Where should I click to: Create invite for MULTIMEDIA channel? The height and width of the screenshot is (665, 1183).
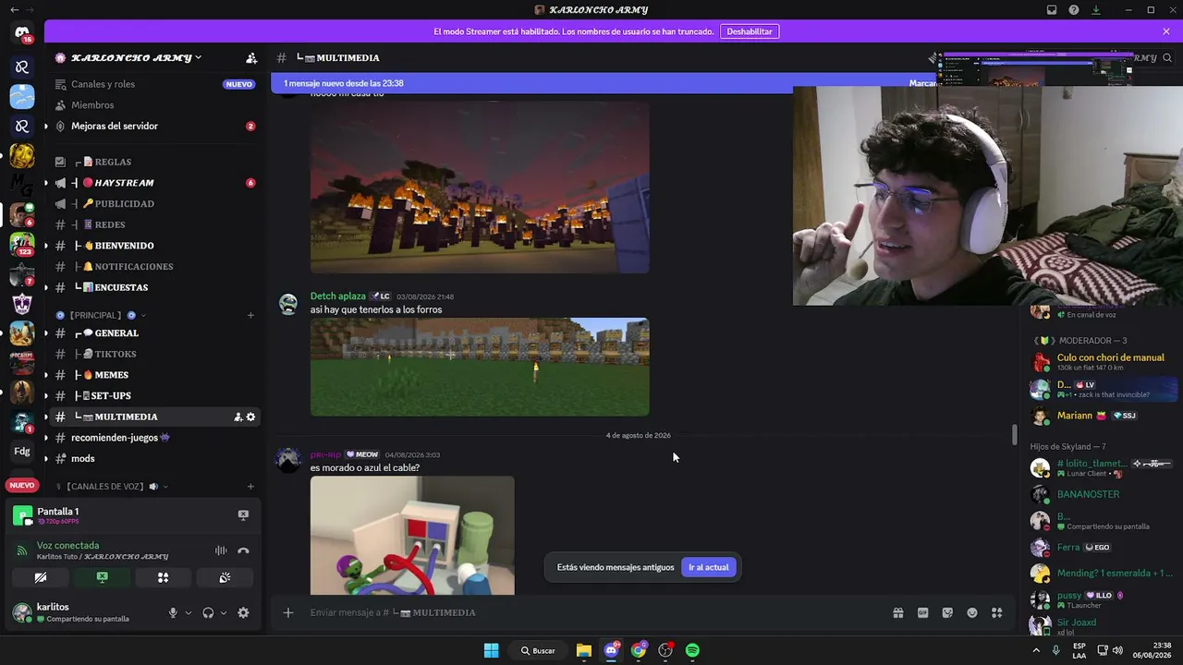pos(238,417)
